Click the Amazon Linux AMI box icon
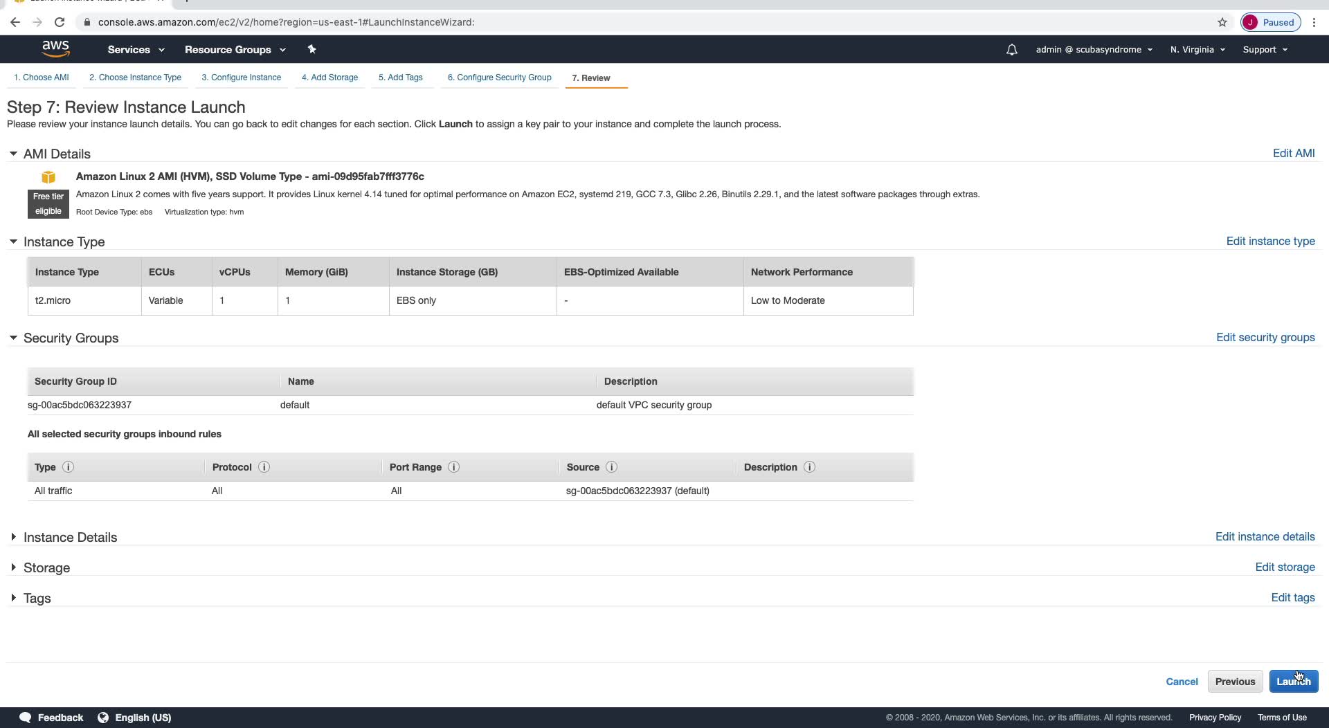The width and height of the screenshot is (1329, 728). pyautogui.click(x=48, y=177)
